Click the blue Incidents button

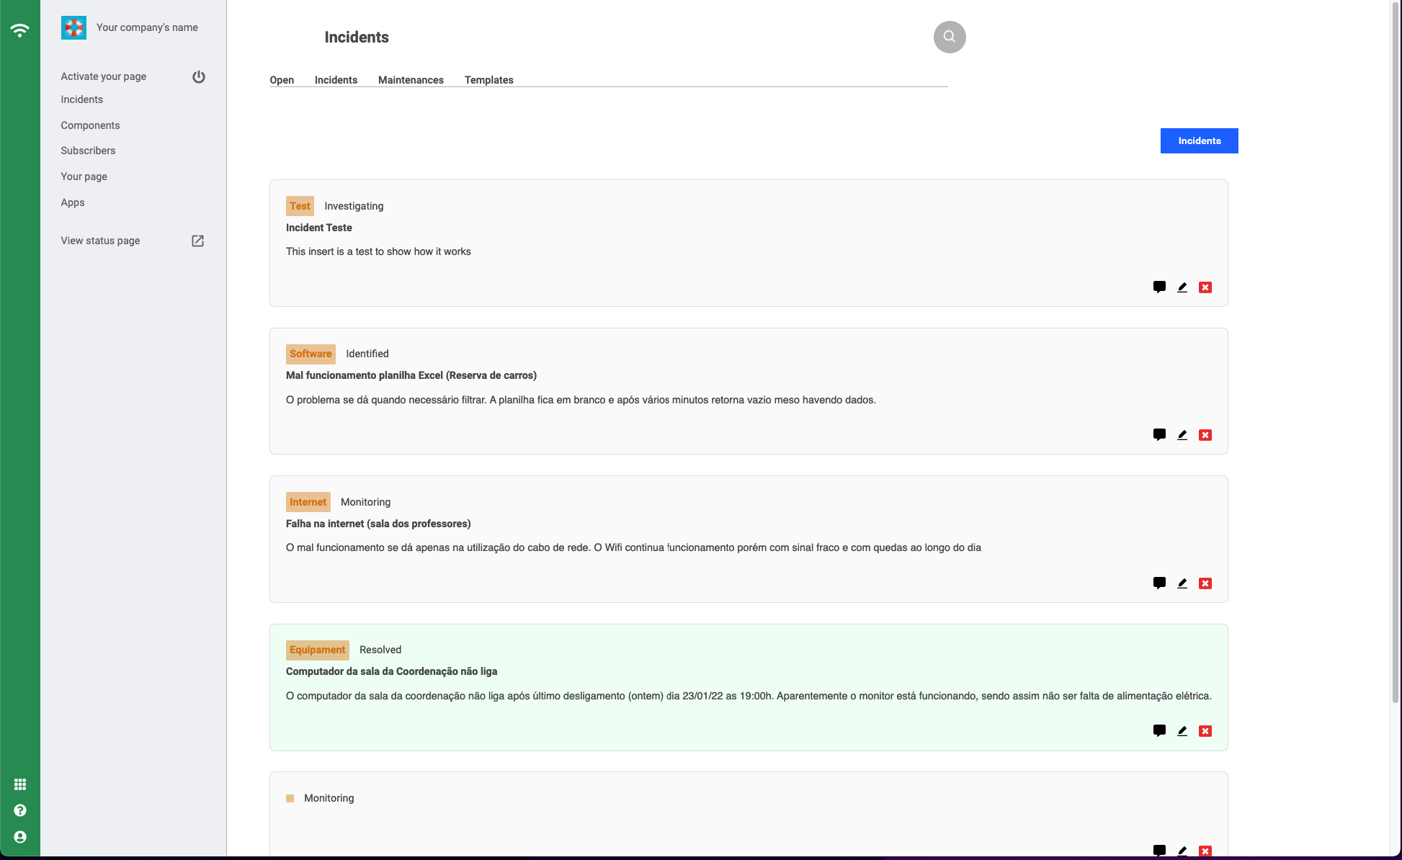(1199, 140)
